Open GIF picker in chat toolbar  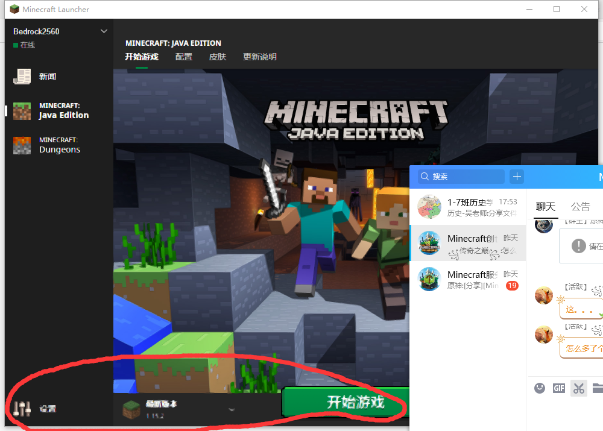[559, 388]
